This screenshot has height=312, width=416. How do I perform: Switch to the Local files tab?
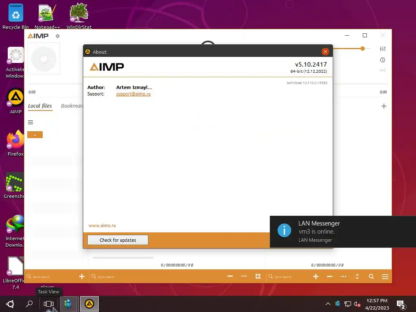40,106
